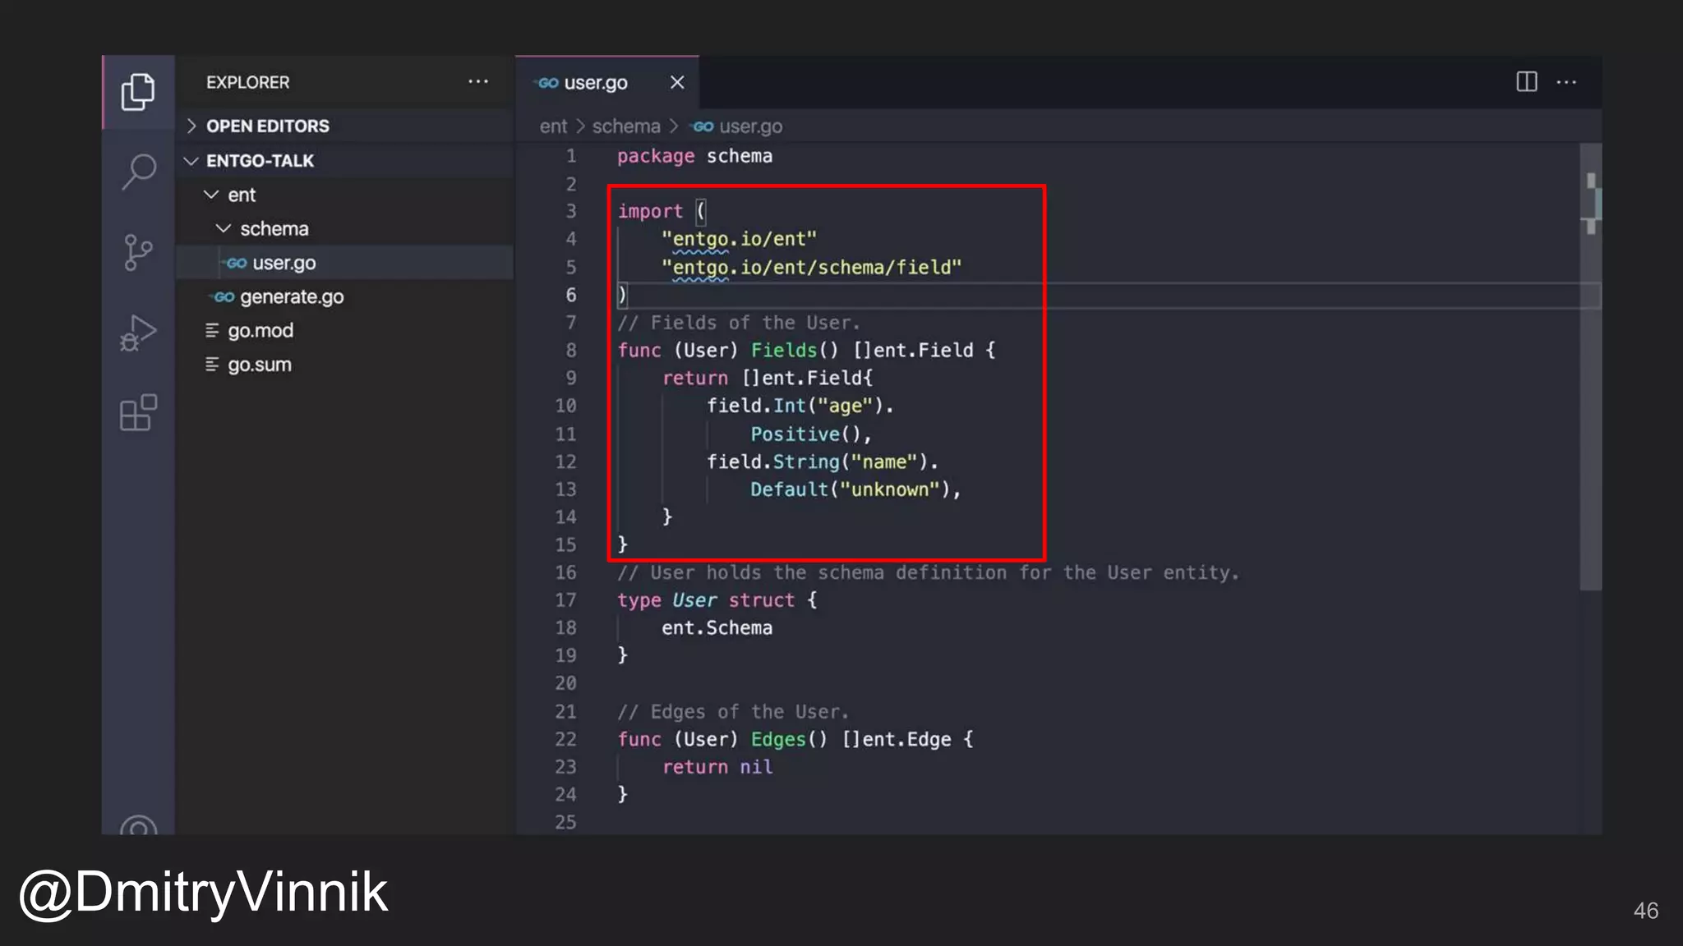The image size is (1683, 946).
Task: Split the editor to the right
Action: click(x=1526, y=82)
